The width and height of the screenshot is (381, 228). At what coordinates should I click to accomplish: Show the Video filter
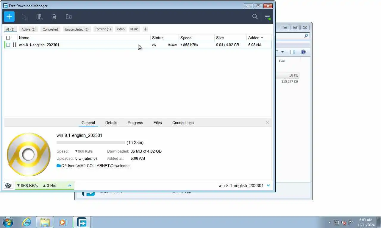[x=121, y=29]
